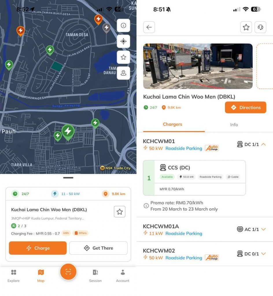This screenshot has width=273, height=296.
Task: Open customer support headset icon
Action: tap(260, 27)
